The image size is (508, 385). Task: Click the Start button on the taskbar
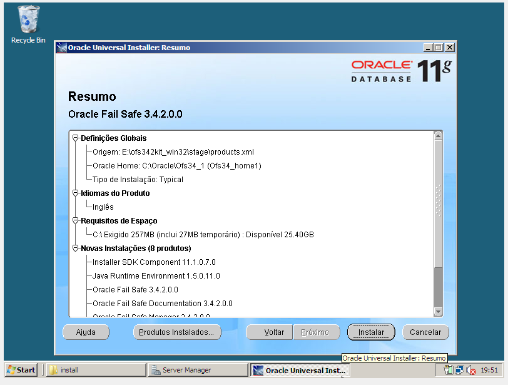(x=19, y=369)
